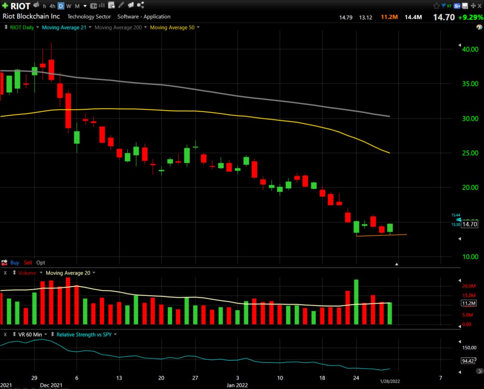Expand the RIOT Daily dropdown arrow
Screen dimensions: 484x389
coord(38,27)
